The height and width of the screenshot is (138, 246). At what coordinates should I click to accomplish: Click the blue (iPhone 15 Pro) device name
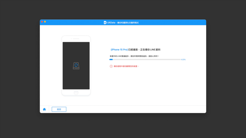pos(119,50)
